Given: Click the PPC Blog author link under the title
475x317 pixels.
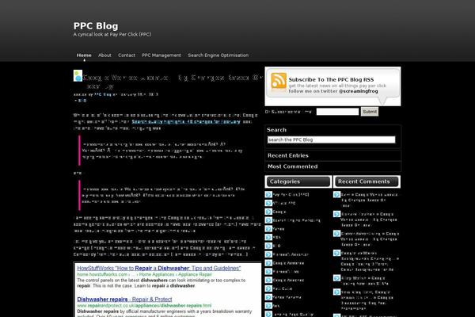Looking at the screenshot, I should tap(103, 94).
